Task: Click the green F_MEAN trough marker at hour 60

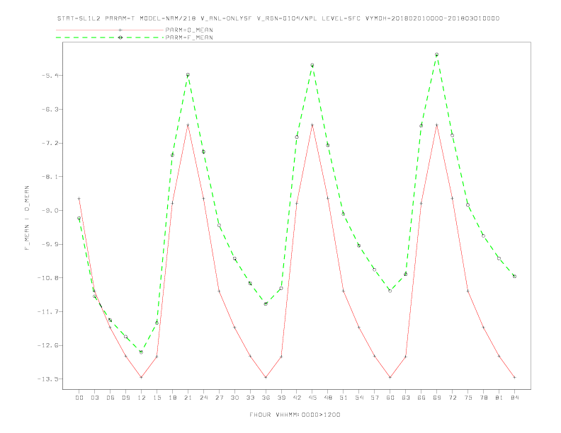Action: tap(390, 291)
